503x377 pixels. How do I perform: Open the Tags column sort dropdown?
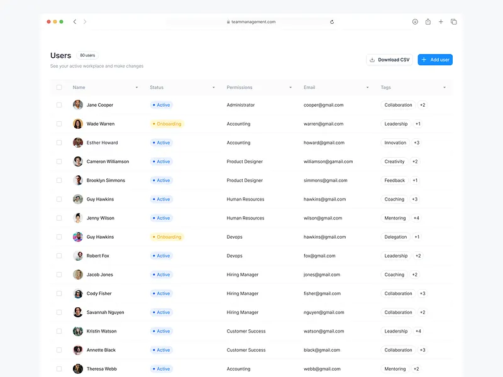point(444,87)
